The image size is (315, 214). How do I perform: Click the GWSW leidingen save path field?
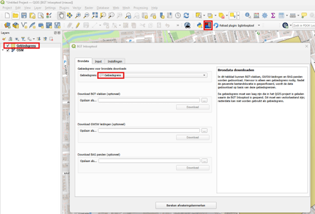(149, 131)
